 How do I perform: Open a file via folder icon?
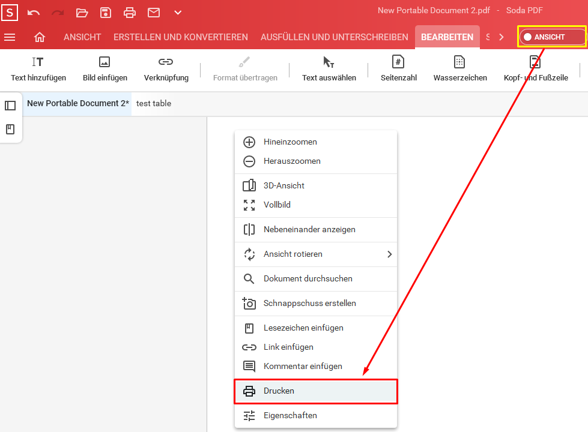pyautogui.click(x=82, y=13)
